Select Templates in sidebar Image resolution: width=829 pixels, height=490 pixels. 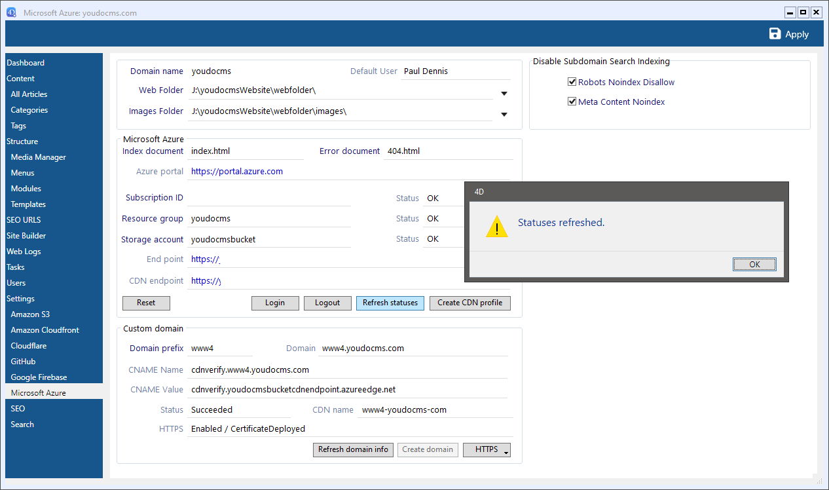[28, 204]
